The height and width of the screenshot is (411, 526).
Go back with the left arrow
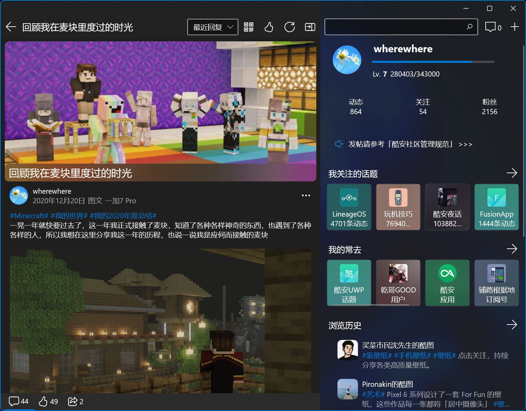coord(11,27)
